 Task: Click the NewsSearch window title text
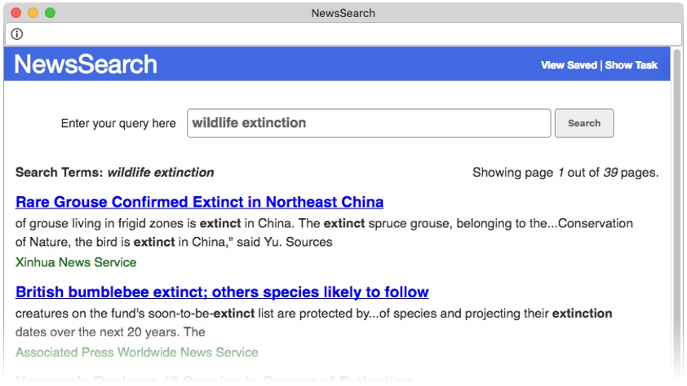click(x=343, y=13)
